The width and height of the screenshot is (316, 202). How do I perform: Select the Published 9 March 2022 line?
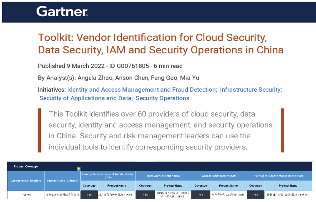coord(110,66)
